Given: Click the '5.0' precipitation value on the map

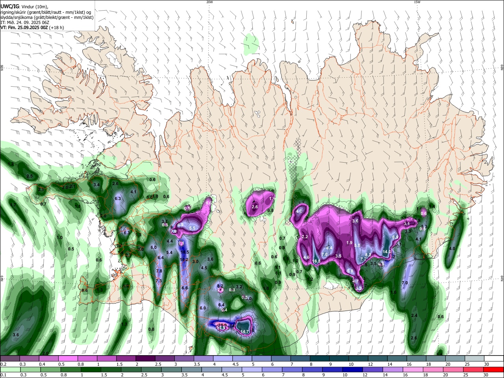Looking at the screenshot, I should pos(350,271).
